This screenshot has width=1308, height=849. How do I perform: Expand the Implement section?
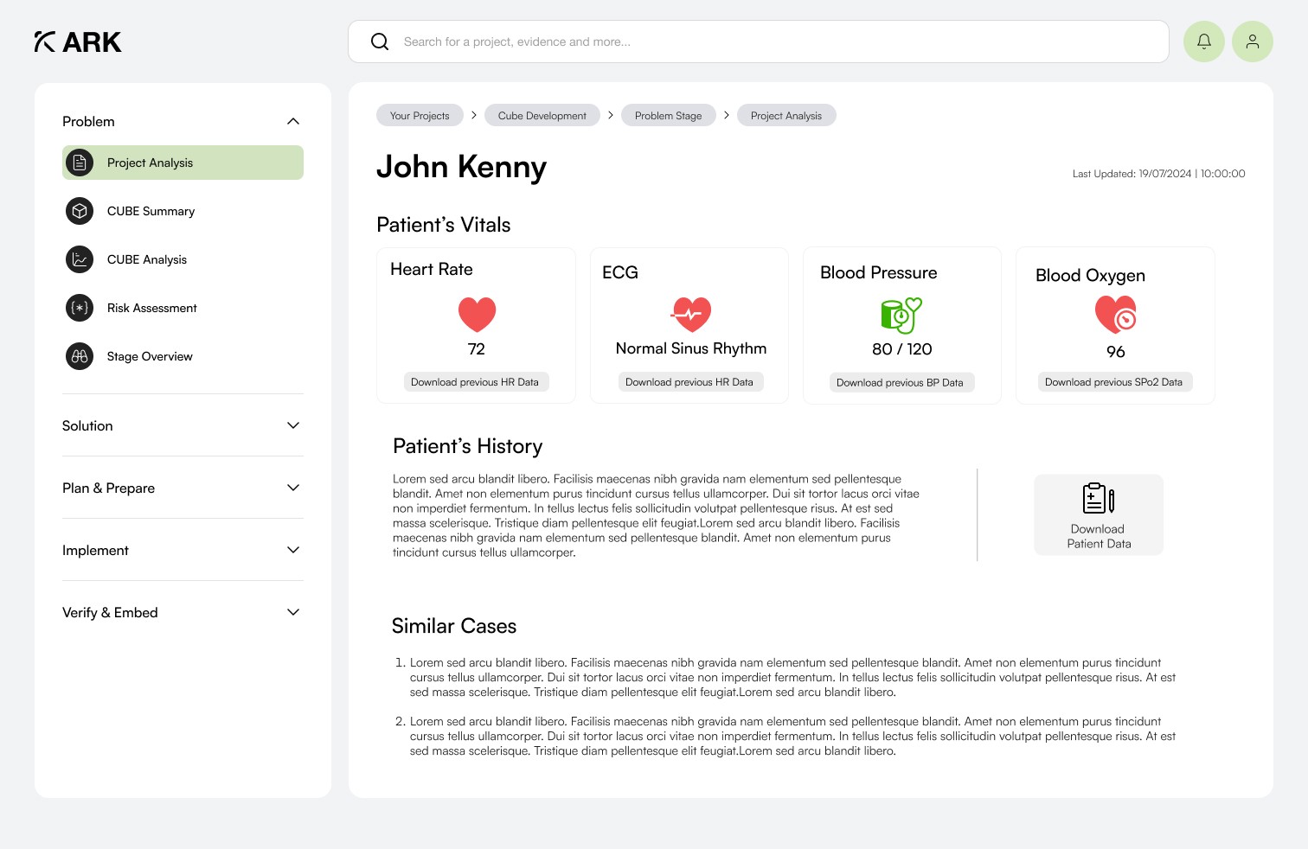point(293,550)
